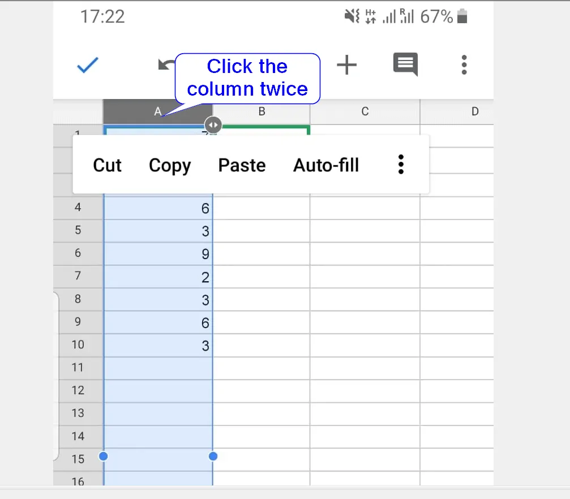Image resolution: width=570 pixels, height=499 pixels.
Task: Tap the plus insert icon
Action: 347,65
